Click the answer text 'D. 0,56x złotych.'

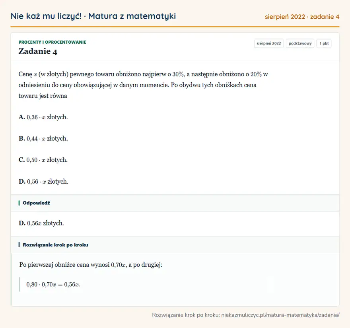pyautogui.click(x=41, y=223)
